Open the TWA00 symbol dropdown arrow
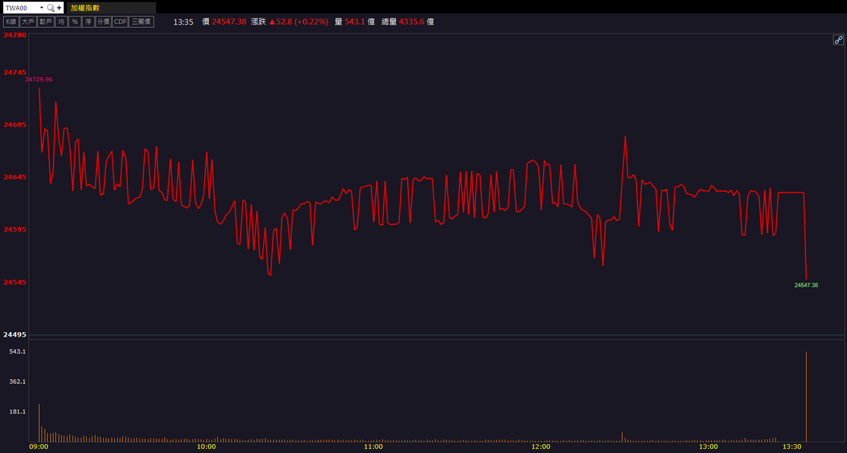The height and width of the screenshot is (453, 847). 42,8
